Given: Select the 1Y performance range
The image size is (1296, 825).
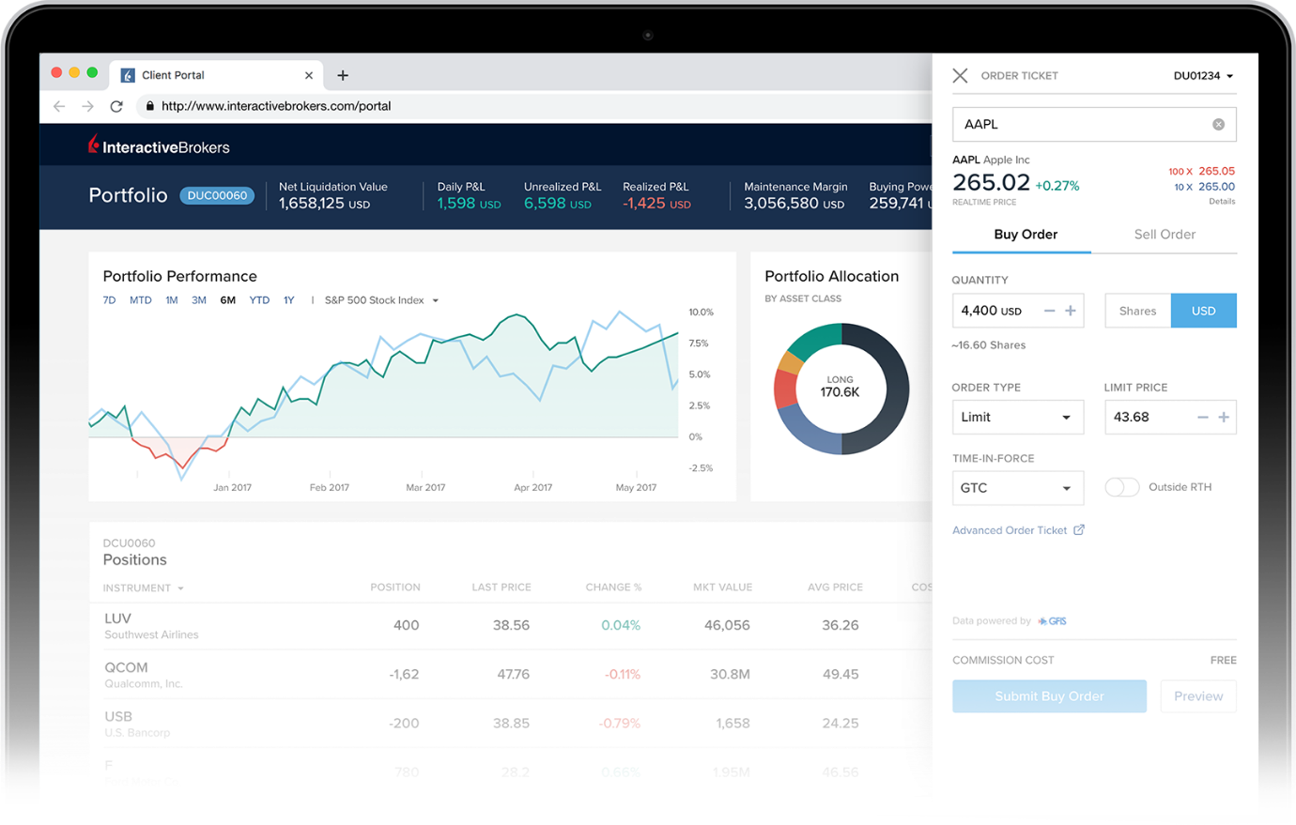Looking at the screenshot, I should click(289, 300).
